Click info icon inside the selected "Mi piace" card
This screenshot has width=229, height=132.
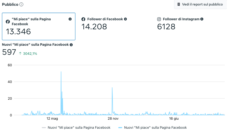(70, 19)
